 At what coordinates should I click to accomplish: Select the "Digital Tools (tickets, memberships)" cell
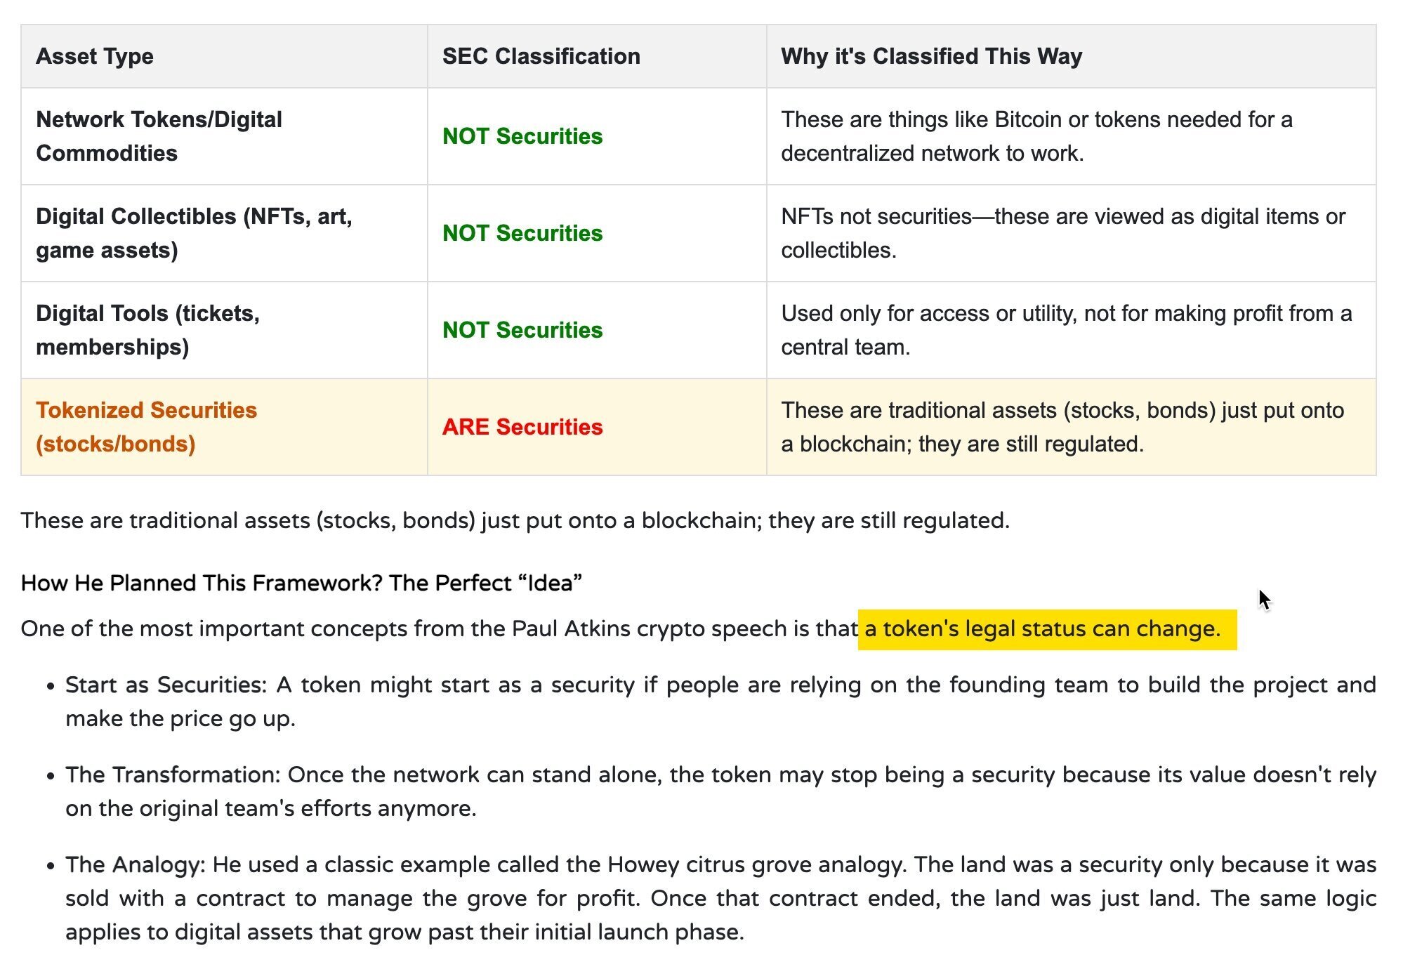coord(147,330)
